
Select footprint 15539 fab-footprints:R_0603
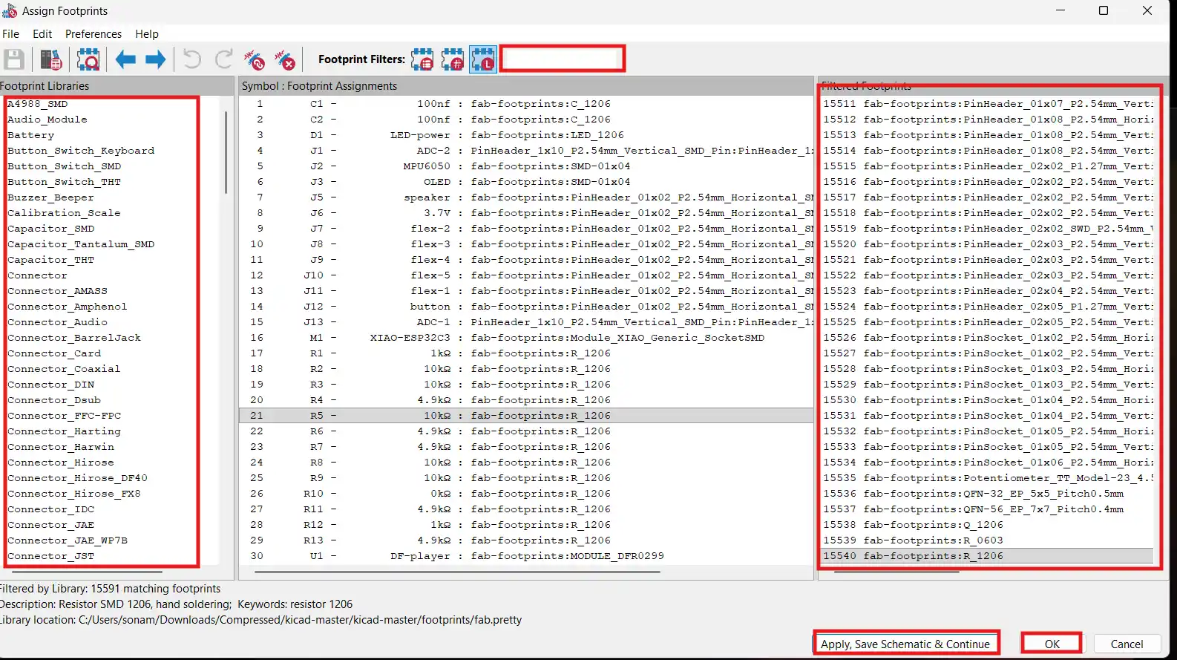[x=988, y=540]
